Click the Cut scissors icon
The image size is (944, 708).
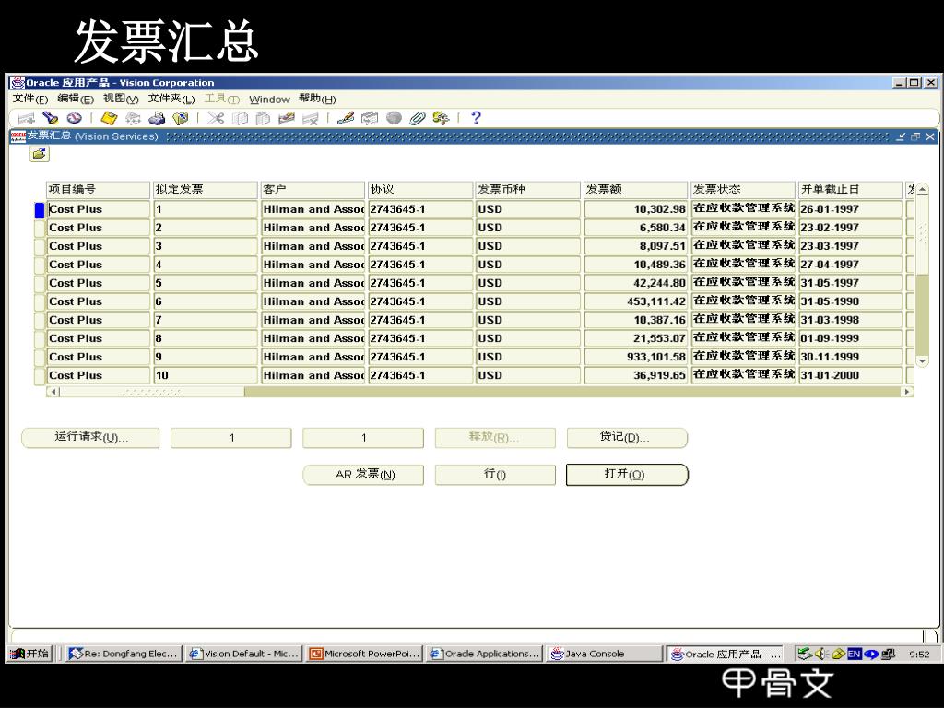point(215,118)
